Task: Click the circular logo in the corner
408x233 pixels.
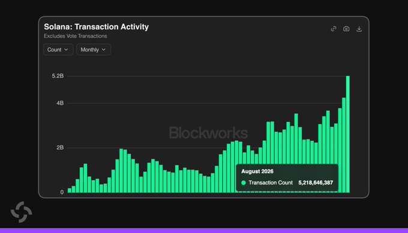Action: pyautogui.click(x=22, y=212)
